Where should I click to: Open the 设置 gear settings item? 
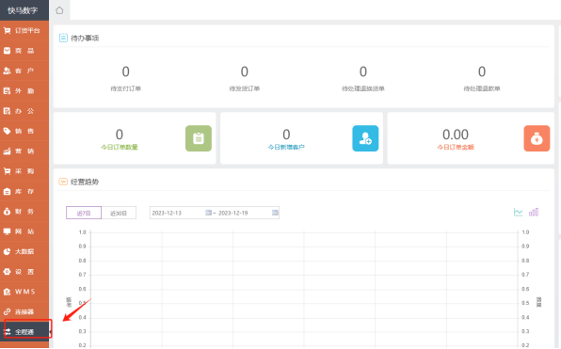pos(24,272)
